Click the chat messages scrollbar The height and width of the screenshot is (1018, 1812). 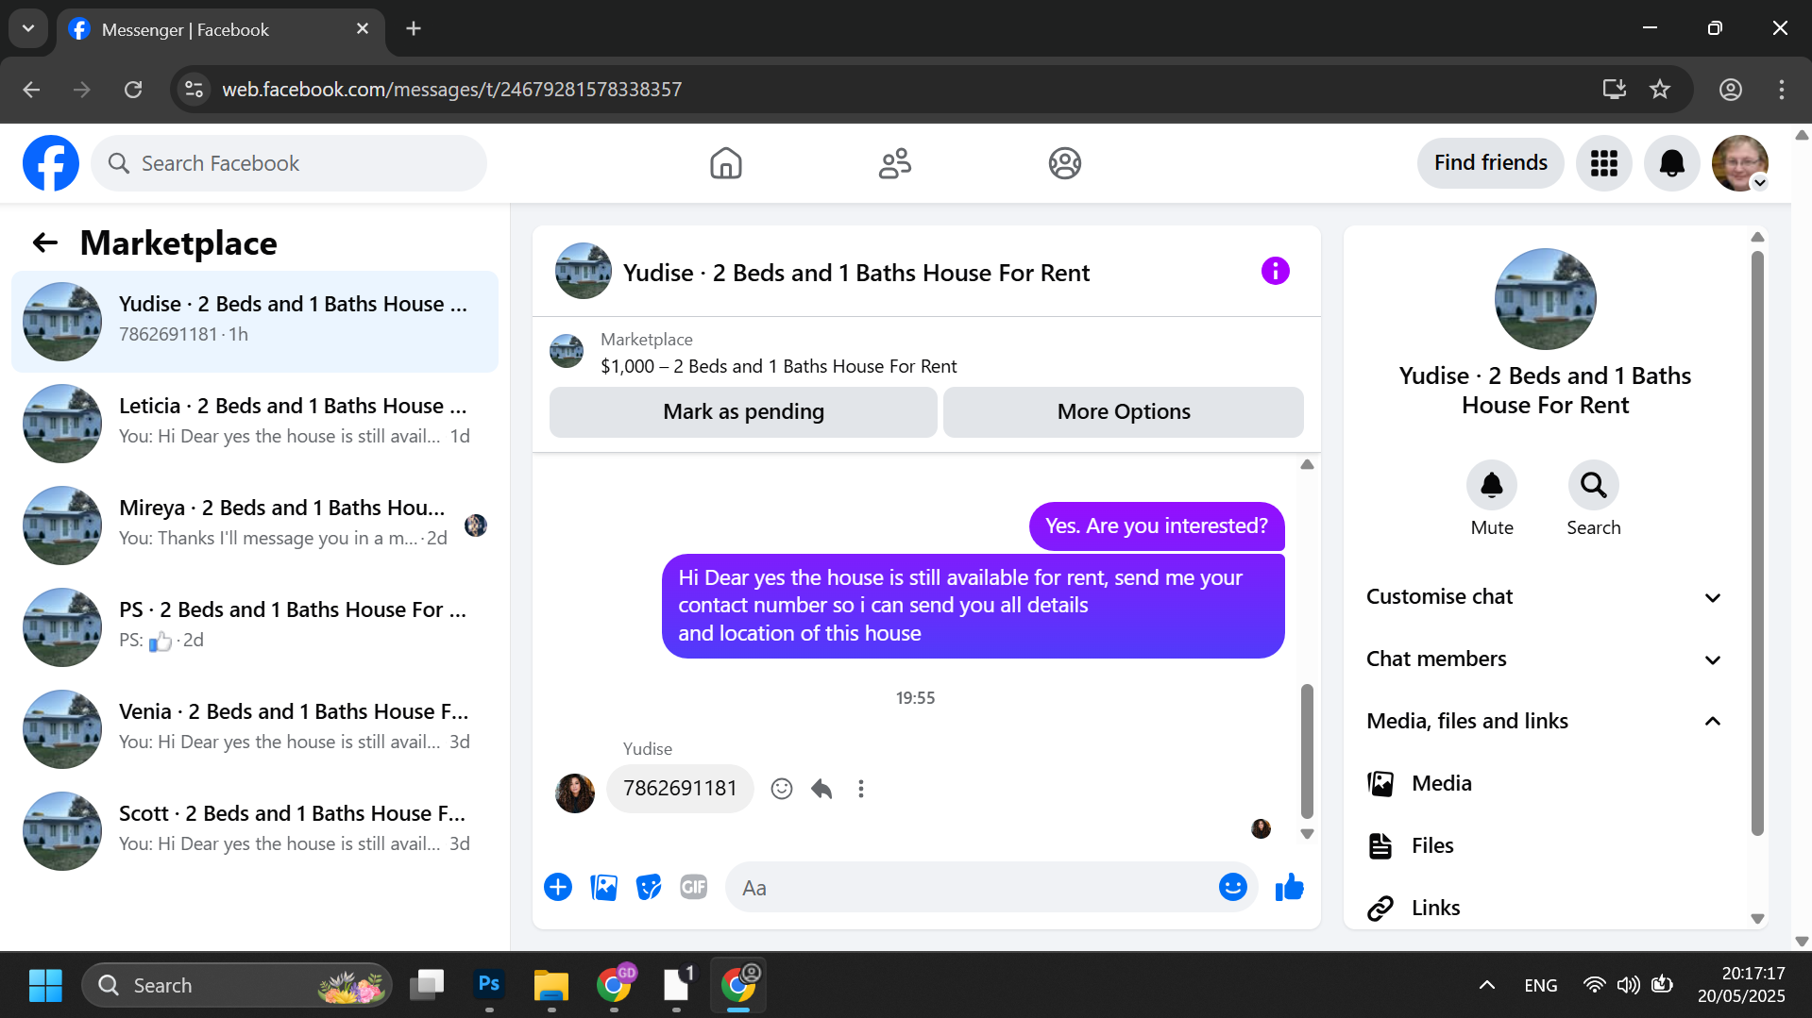pyautogui.click(x=1307, y=751)
